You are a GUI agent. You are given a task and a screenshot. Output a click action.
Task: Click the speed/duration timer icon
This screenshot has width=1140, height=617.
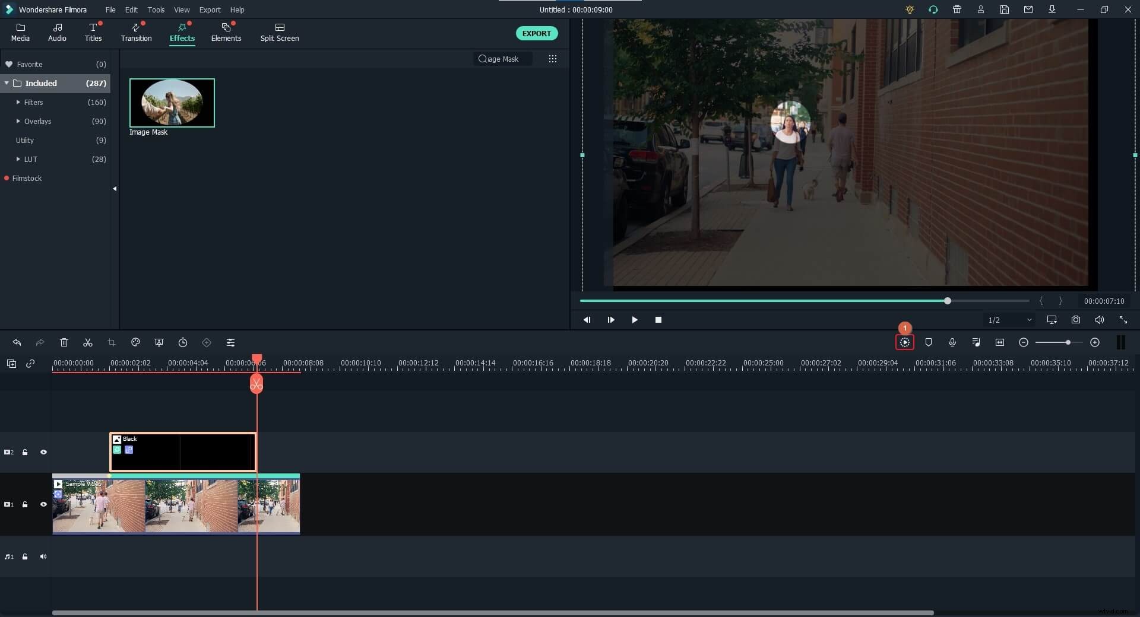click(x=183, y=342)
